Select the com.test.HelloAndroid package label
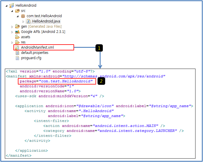The height and width of the screenshot is (162, 203). pyautogui.click(x=44, y=16)
